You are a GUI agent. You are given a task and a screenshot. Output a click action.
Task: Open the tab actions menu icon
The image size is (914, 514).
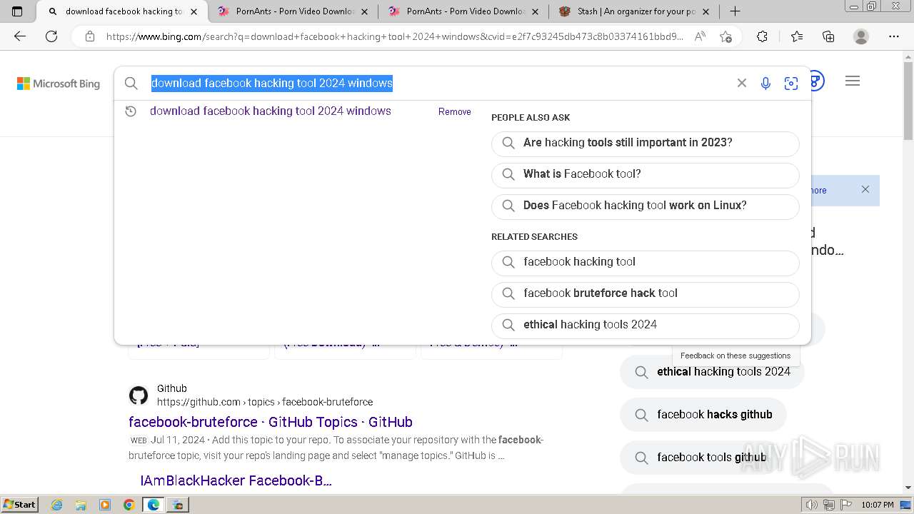coord(17,11)
